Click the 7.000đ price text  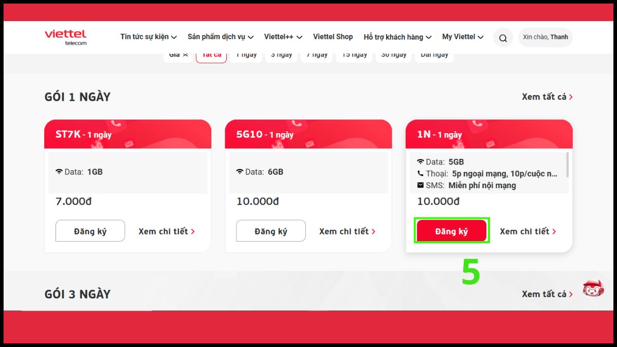click(74, 201)
